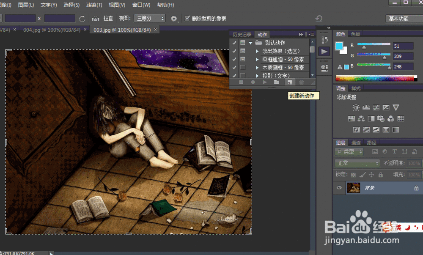Collapse the 默认动作 action set
Image resolution: width=423 pixels, height=255 pixels.
click(x=250, y=43)
